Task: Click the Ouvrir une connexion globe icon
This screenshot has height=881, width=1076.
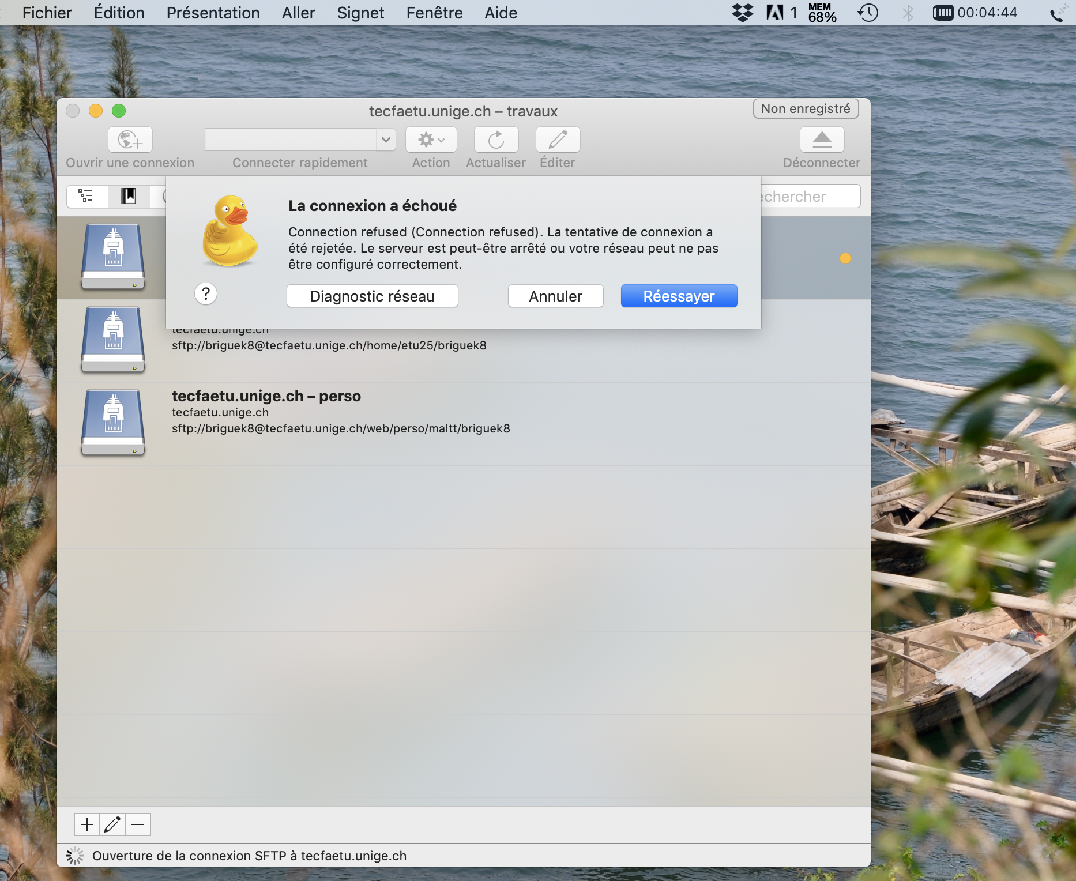Action: point(130,140)
